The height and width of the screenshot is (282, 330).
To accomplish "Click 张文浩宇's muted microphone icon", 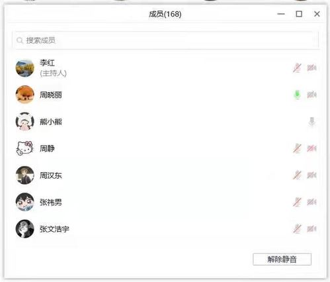I will pos(297,229).
